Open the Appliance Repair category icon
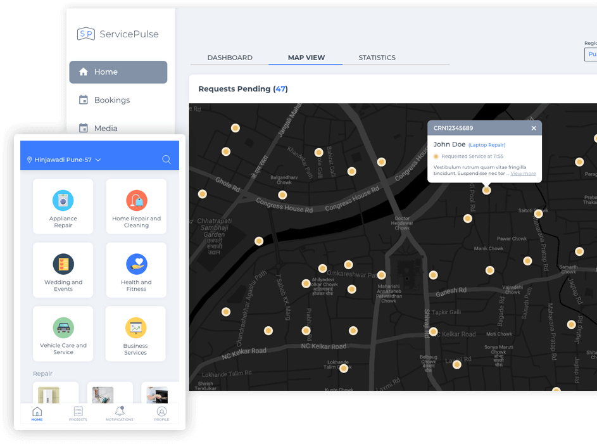This screenshot has width=597, height=444. [x=63, y=201]
